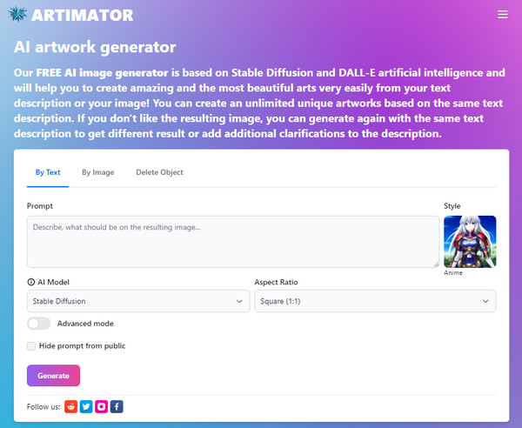Screen dimensions: 522x428
Task: Click the AI Model info icon
Action: click(x=30, y=282)
